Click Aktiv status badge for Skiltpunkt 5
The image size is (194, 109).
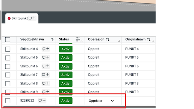66,58
